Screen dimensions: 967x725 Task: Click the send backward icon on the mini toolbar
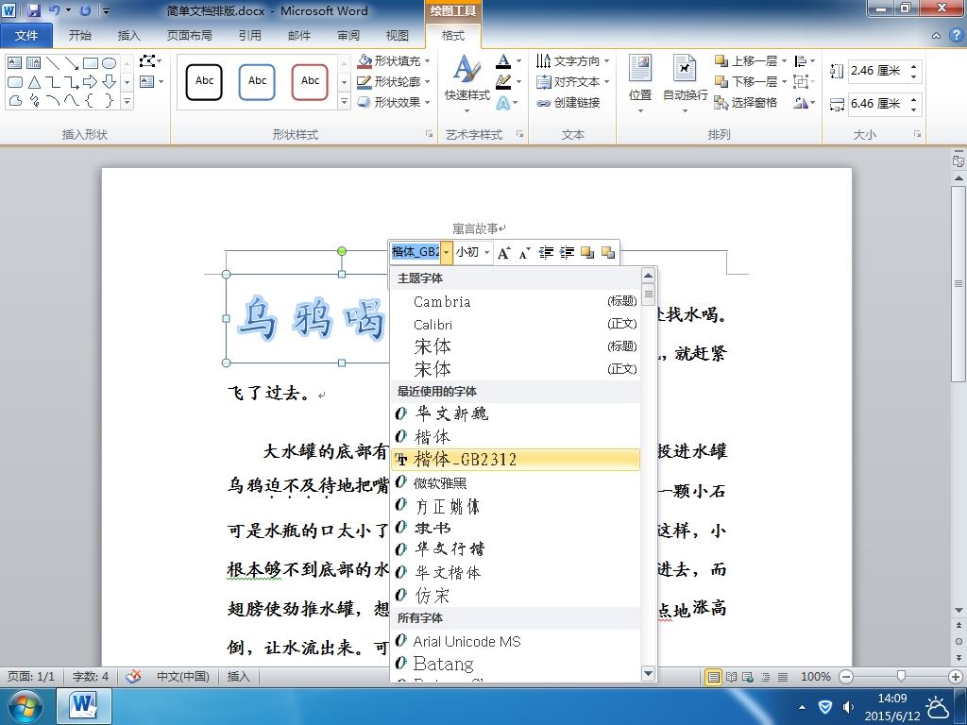click(608, 253)
